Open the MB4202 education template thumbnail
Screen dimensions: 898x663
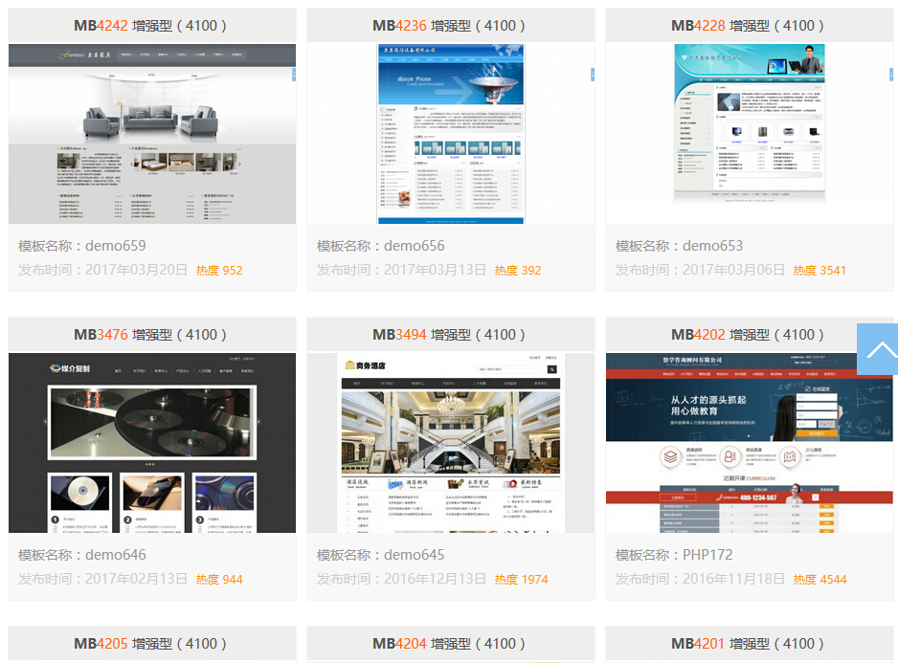tap(750, 442)
